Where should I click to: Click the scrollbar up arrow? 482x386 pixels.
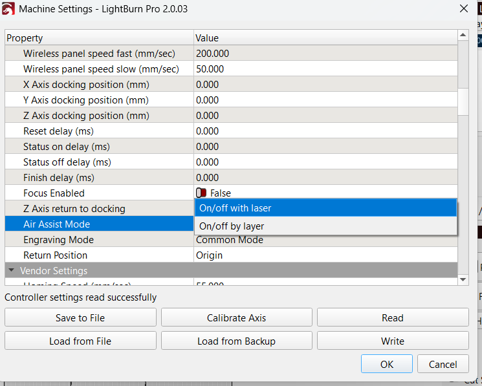pos(463,36)
